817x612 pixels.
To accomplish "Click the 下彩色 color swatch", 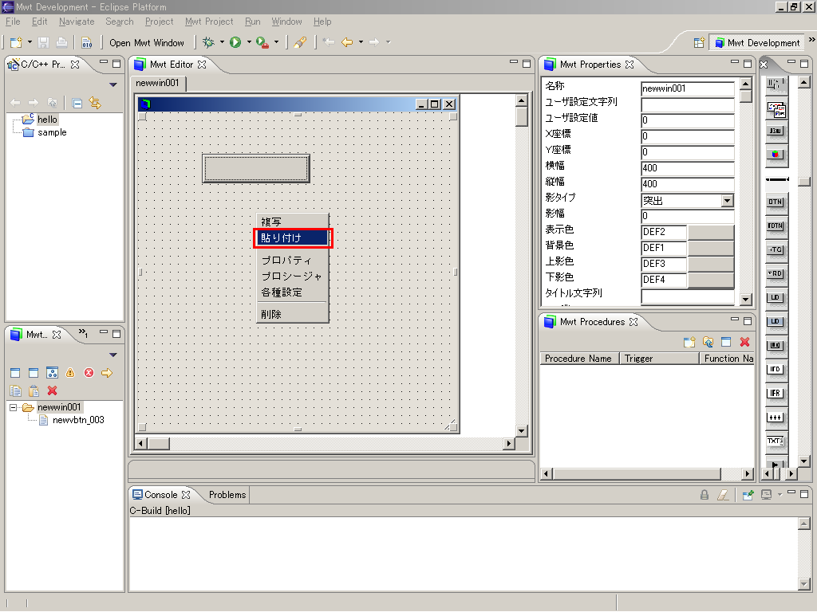I will click(x=711, y=280).
